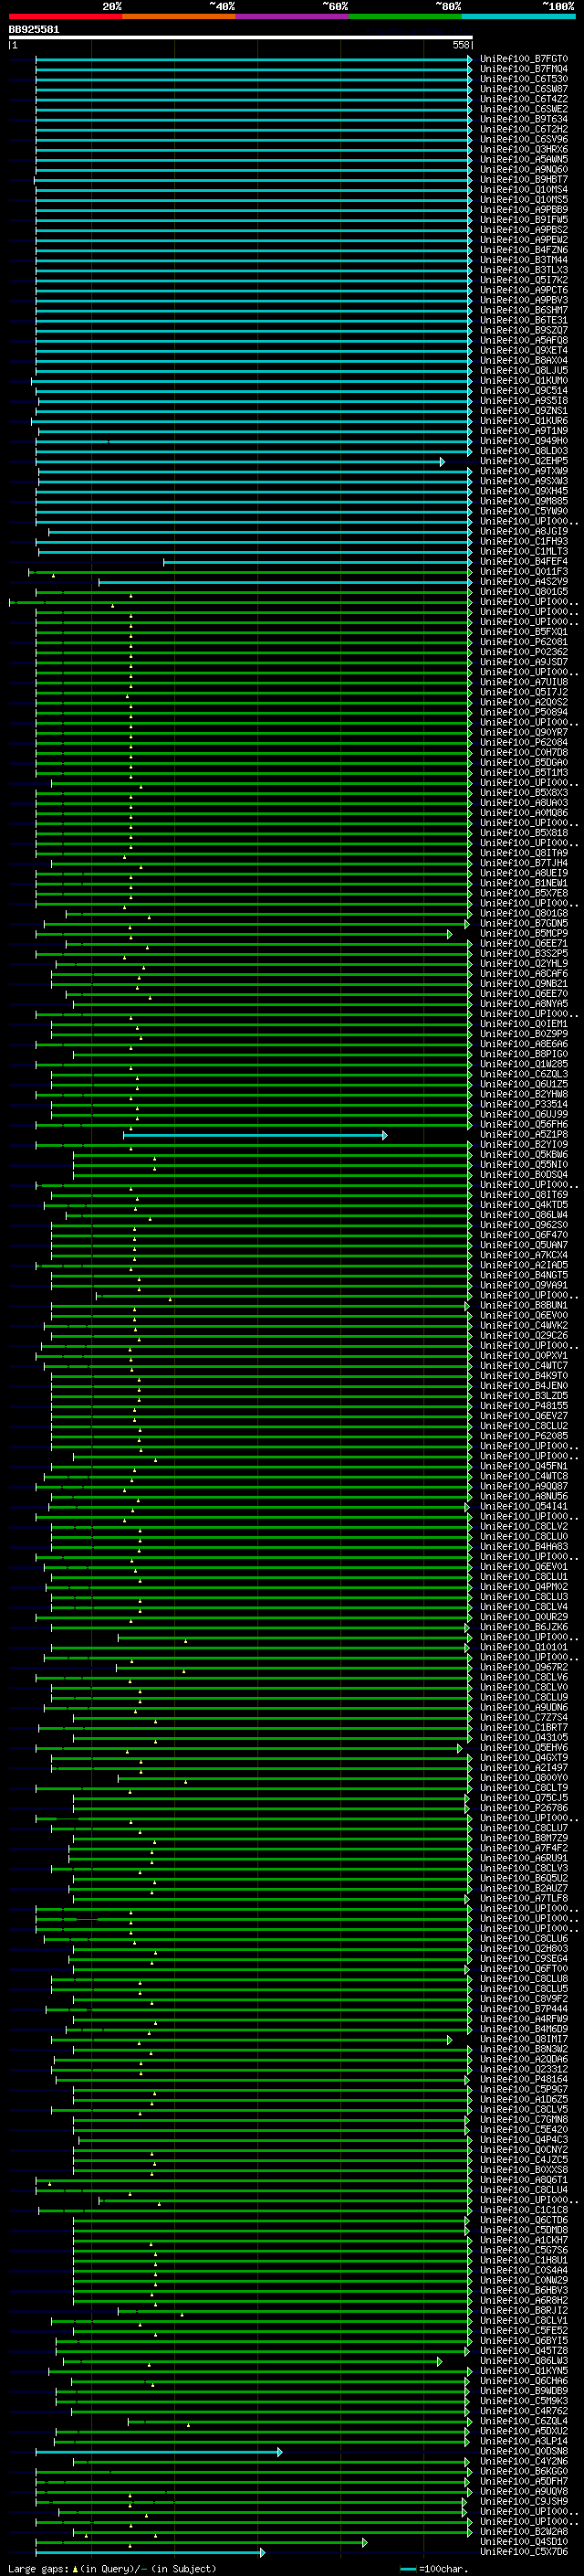Select hit UniRef100_Q8IT69
Screen dimensions: 584x2576
pyautogui.click(x=523, y=1195)
